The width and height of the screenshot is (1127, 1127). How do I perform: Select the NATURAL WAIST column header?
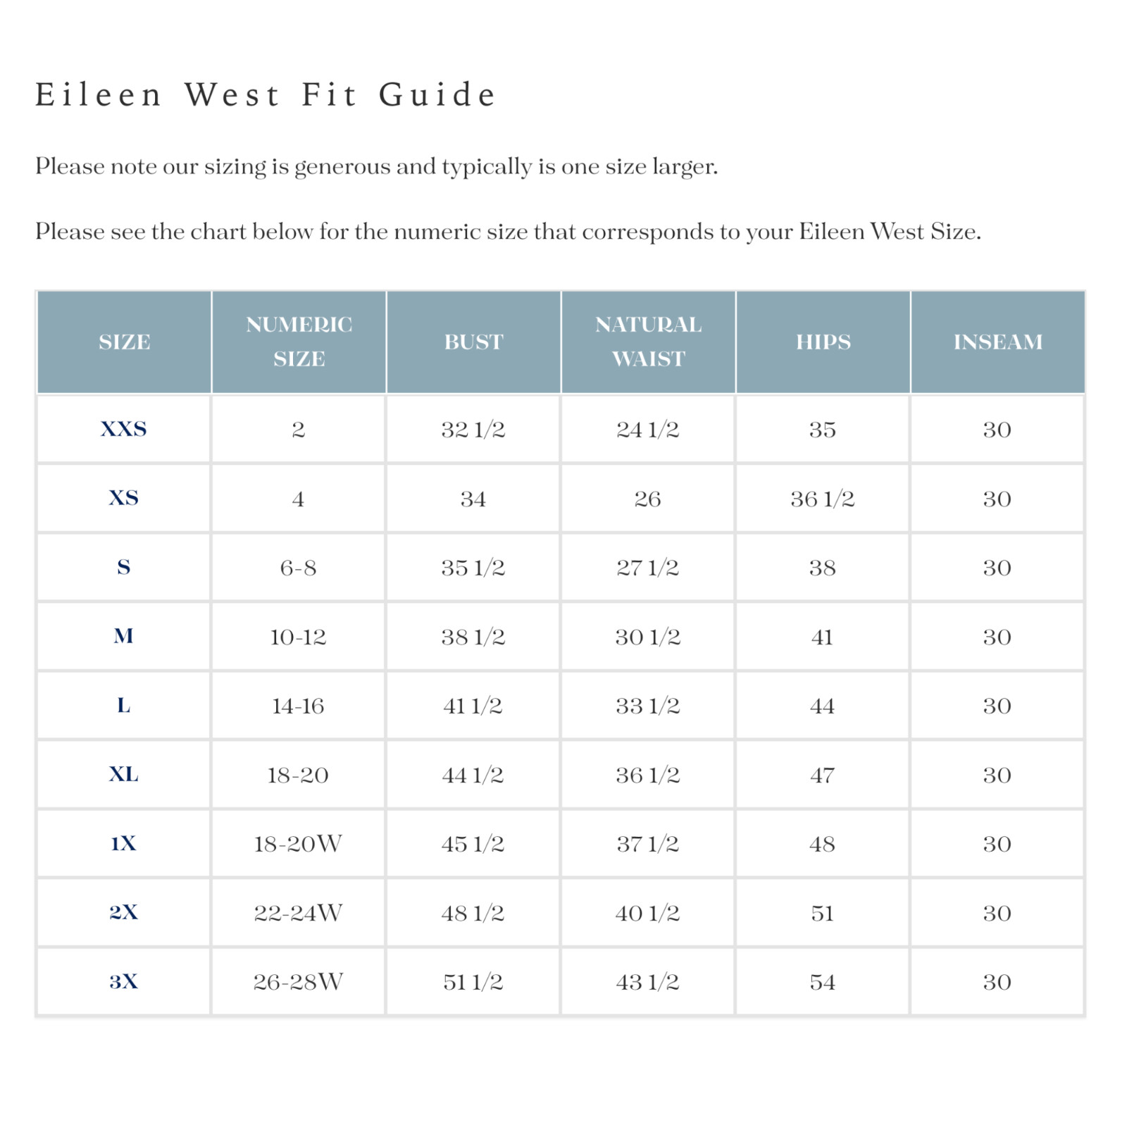click(x=648, y=342)
